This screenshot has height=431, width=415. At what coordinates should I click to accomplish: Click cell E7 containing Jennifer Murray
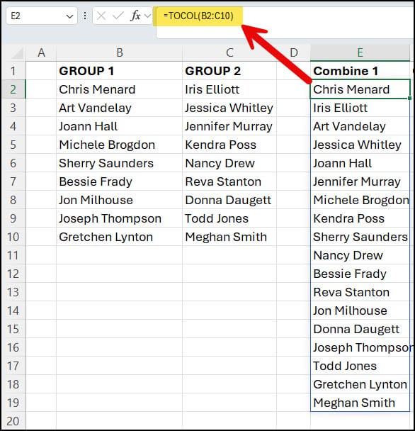[360, 181]
